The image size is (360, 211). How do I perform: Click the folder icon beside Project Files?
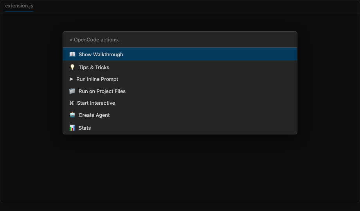(72, 91)
